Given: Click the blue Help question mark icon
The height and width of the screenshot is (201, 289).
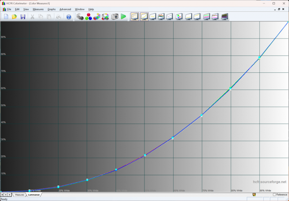Looking at the screenshot, I should 69,16.
